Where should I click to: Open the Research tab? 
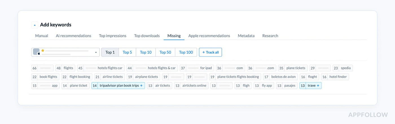tap(270, 36)
